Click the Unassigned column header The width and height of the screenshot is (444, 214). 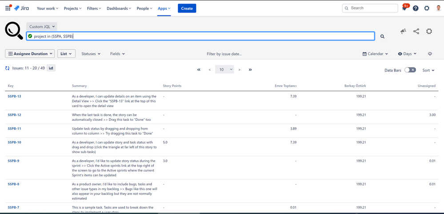point(427,86)
